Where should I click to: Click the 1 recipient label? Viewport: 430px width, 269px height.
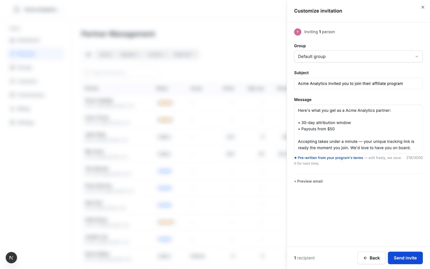tap(304, 258)
